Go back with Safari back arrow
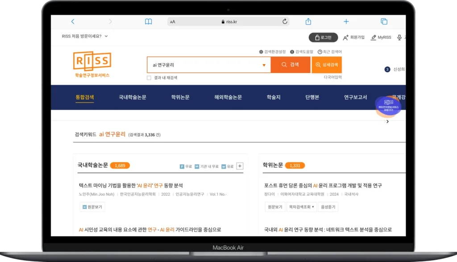Viewport: 457px width, 262px height. [73, 21]
